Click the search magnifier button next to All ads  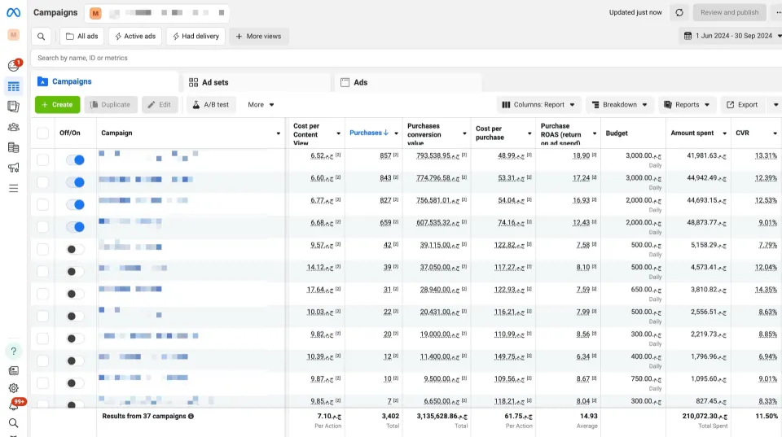[42, 37]
